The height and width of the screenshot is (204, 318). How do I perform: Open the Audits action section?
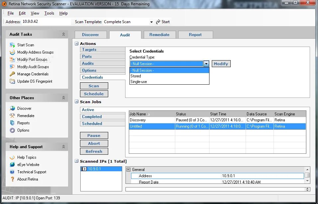103,63
